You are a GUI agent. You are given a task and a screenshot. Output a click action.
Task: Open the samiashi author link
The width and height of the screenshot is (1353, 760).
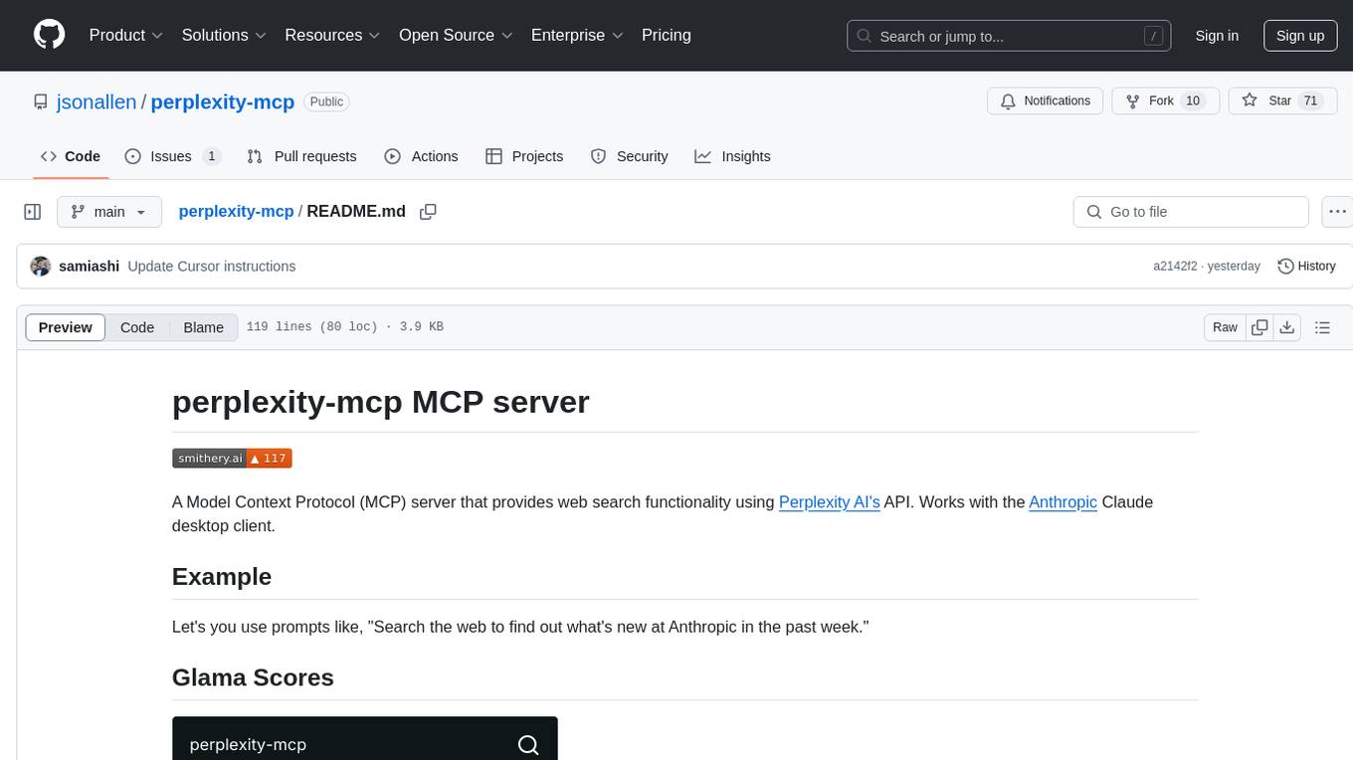click(90, 267)
